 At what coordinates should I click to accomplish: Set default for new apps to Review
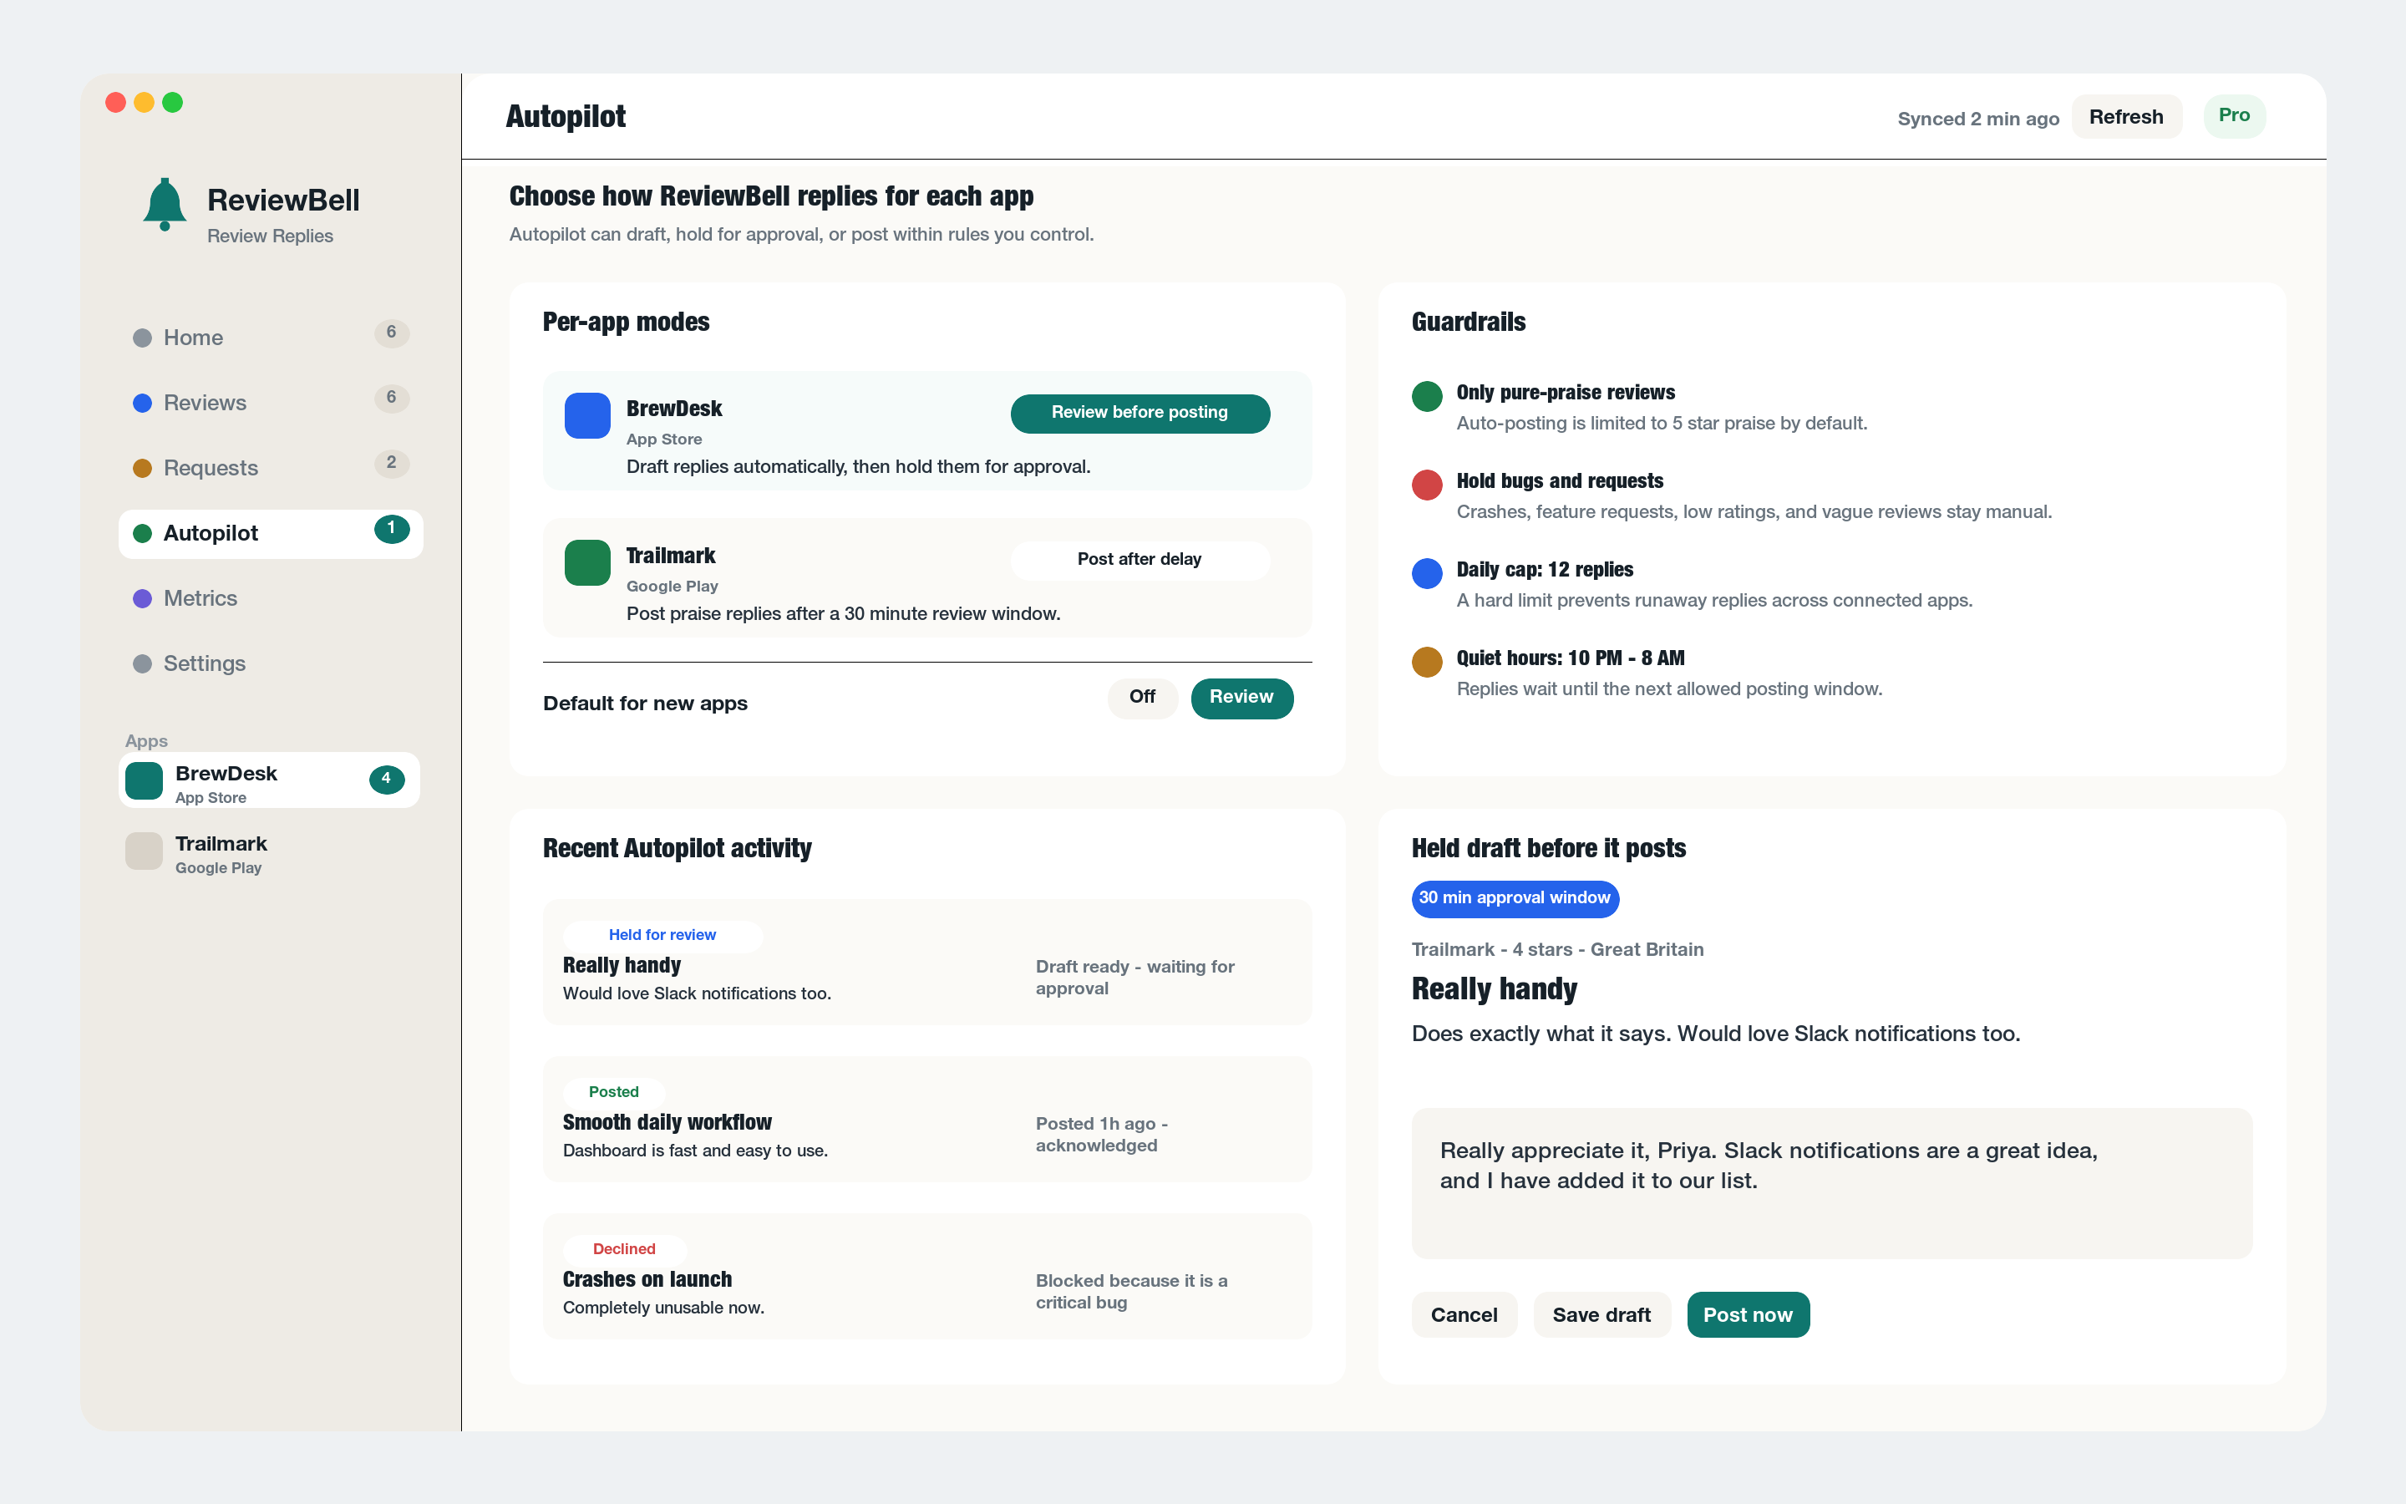point(1241,698)
